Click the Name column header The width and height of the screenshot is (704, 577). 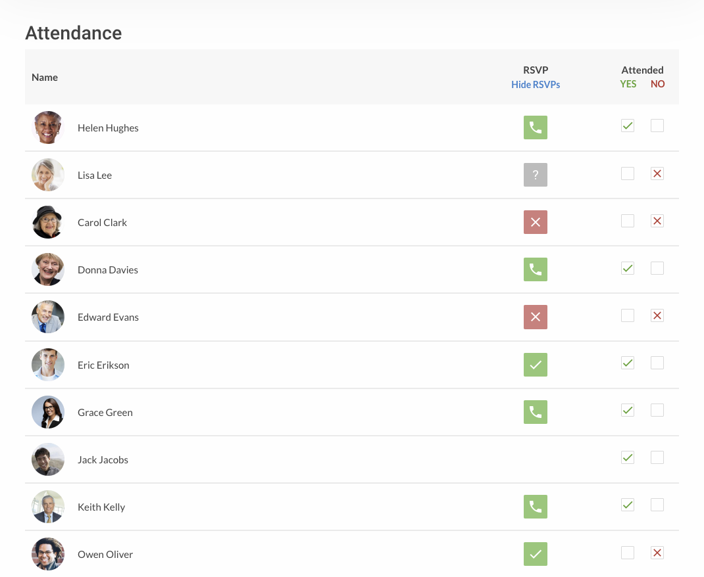[44, 77]
